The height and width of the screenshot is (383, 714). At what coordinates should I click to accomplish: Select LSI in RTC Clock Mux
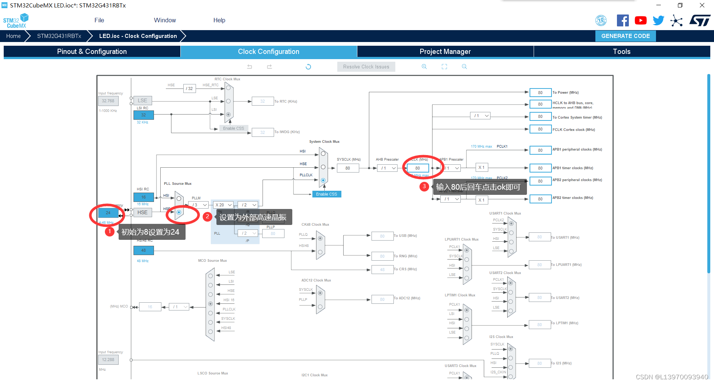click(x=228, y=115)
